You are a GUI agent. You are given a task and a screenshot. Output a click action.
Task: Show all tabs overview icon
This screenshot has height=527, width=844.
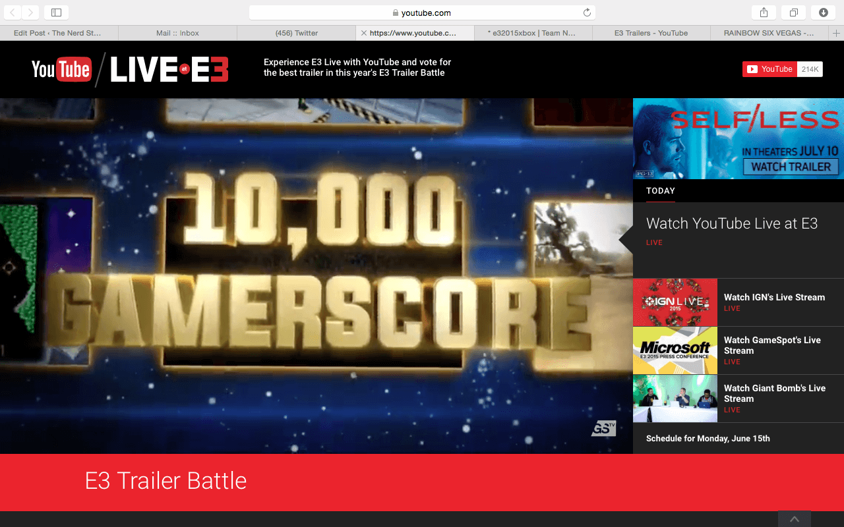pyautogui.click(x=793, y=13)
